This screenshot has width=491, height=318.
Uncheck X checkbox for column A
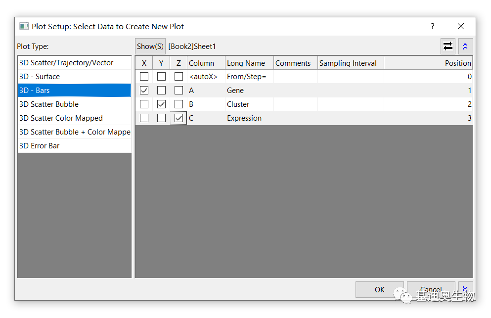click(144, 91)
